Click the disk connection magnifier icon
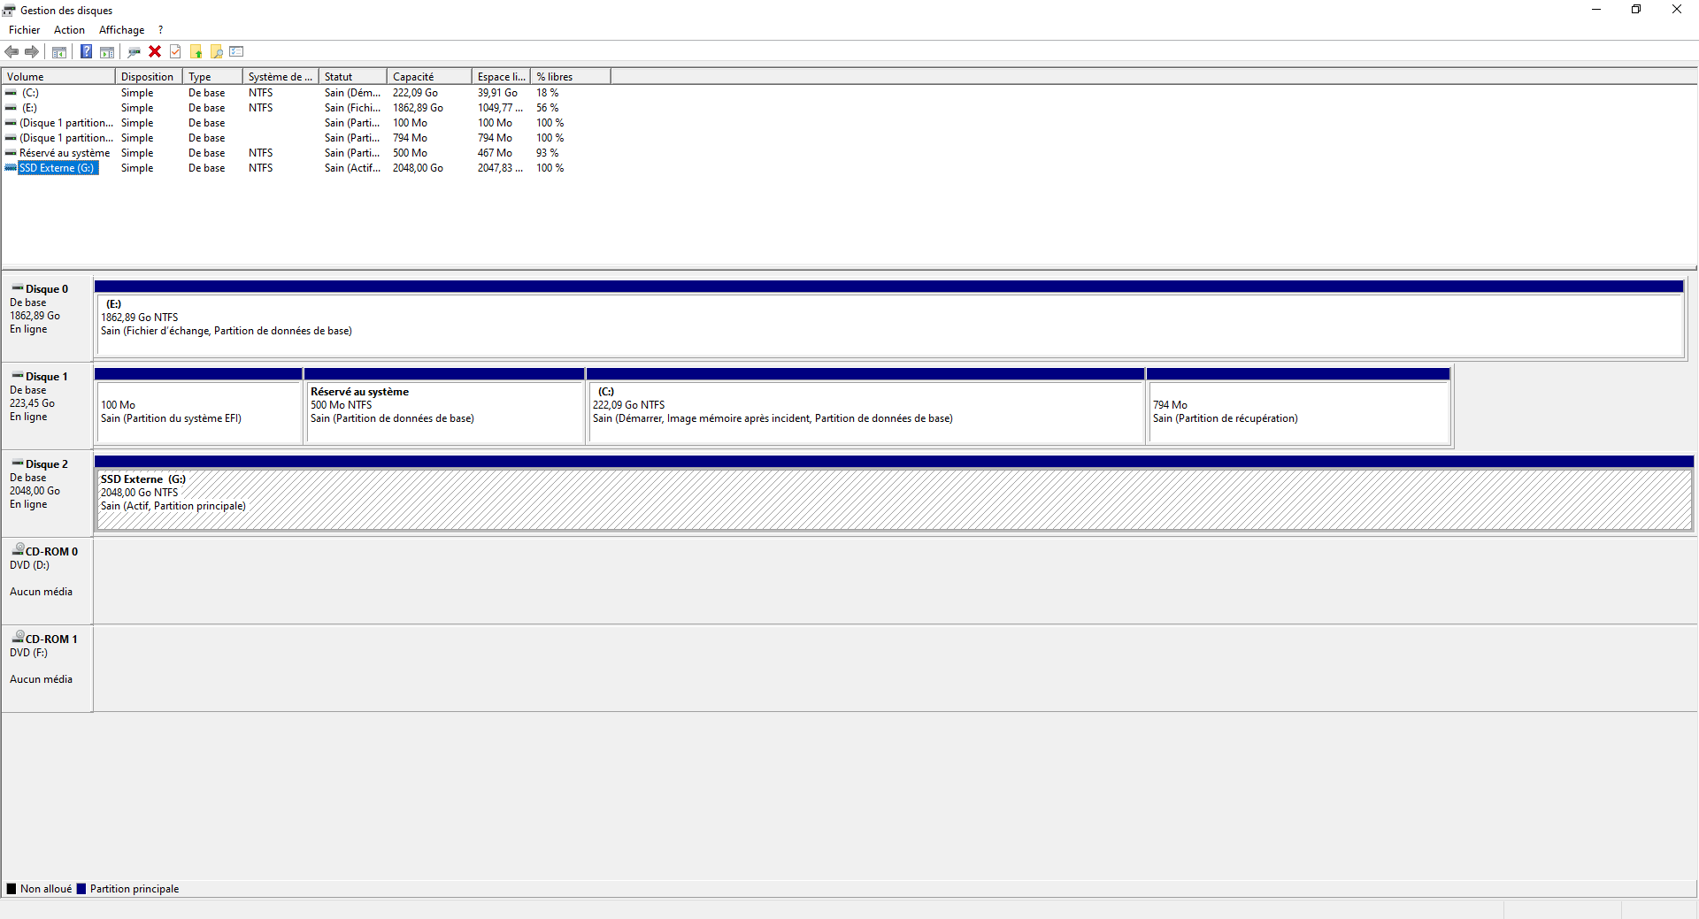Screen dimensions: 1699x919 135,52
